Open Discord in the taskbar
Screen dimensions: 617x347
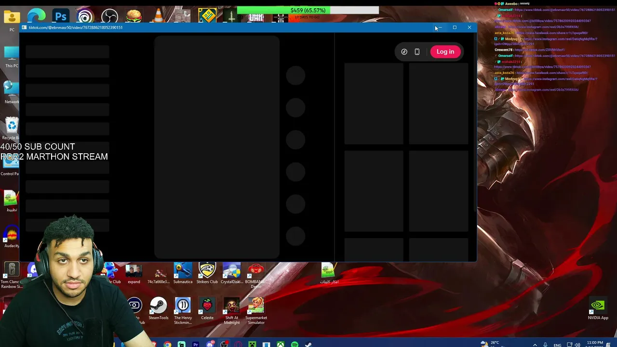[x=210, y=344]
